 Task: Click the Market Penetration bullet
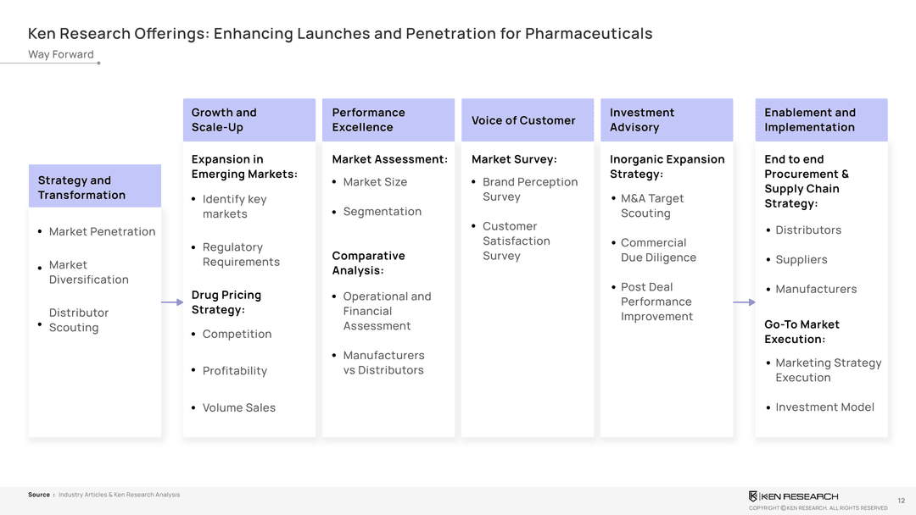[102, 231]
